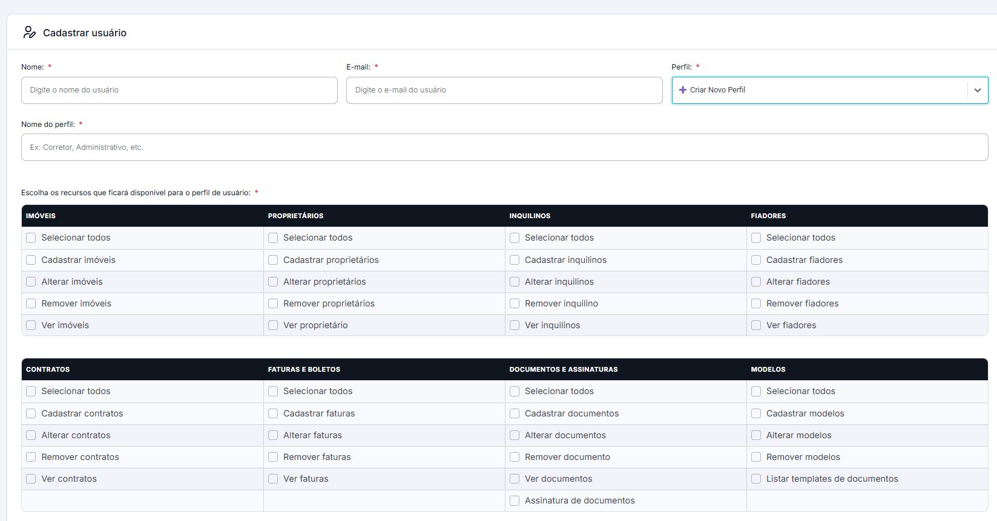
Task: Toggle Remover contratos checkbox
Action: (x=31, y=457)
